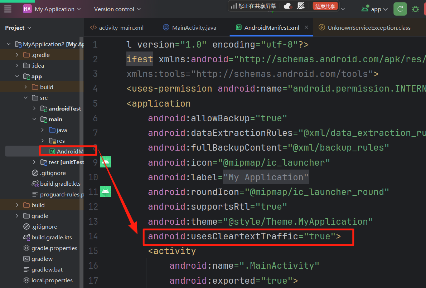Select the androidTest folder row
426x288 pixels.
tap(42, 108)
